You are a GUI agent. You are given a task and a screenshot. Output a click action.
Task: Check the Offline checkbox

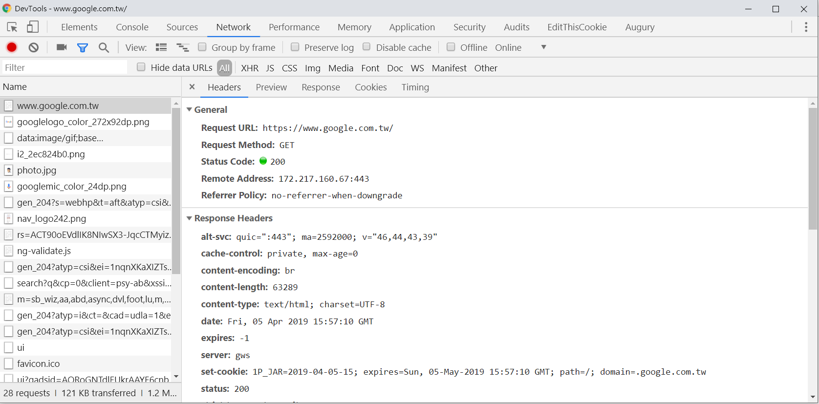(451, 47)
